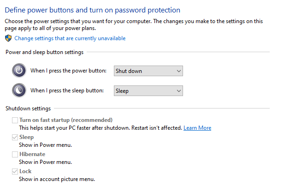
Task: Click the Hibernate label text
Action: (x=32, y=154)
